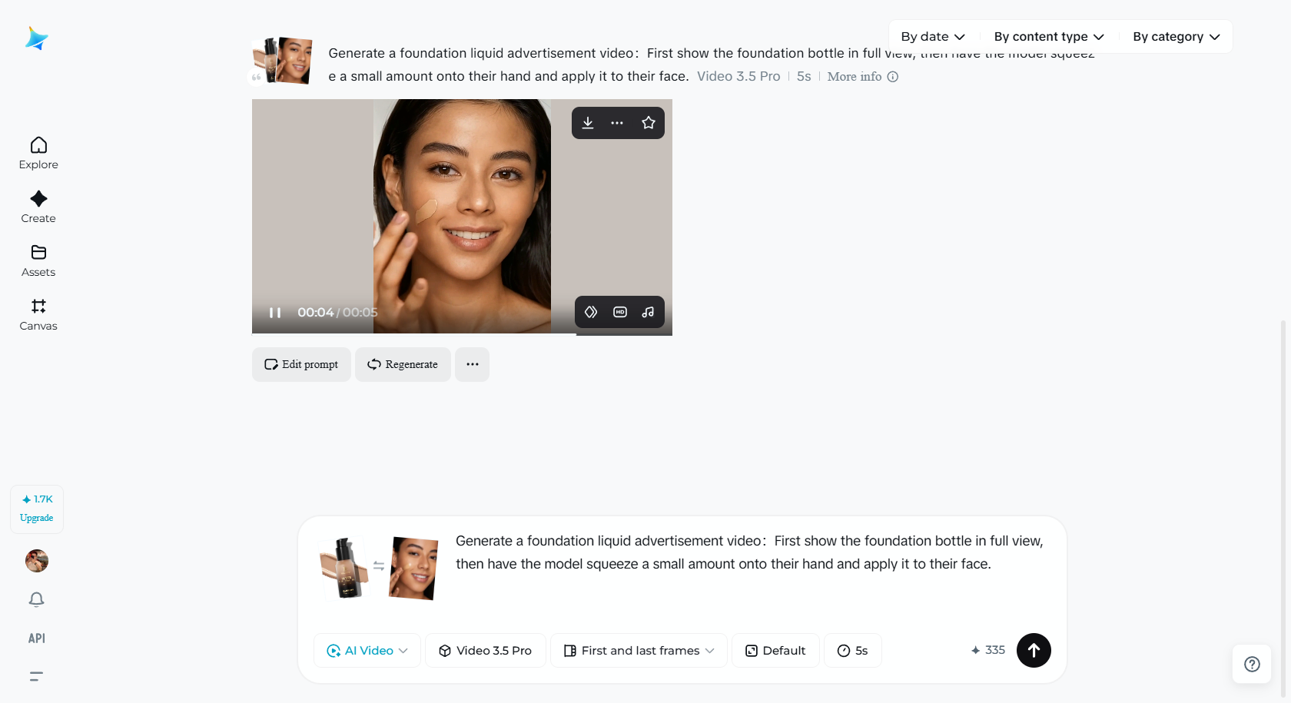This screenshot has width=1291, height=703.
Task: Open the Canvas workspace
Action: tap(38, 313)
